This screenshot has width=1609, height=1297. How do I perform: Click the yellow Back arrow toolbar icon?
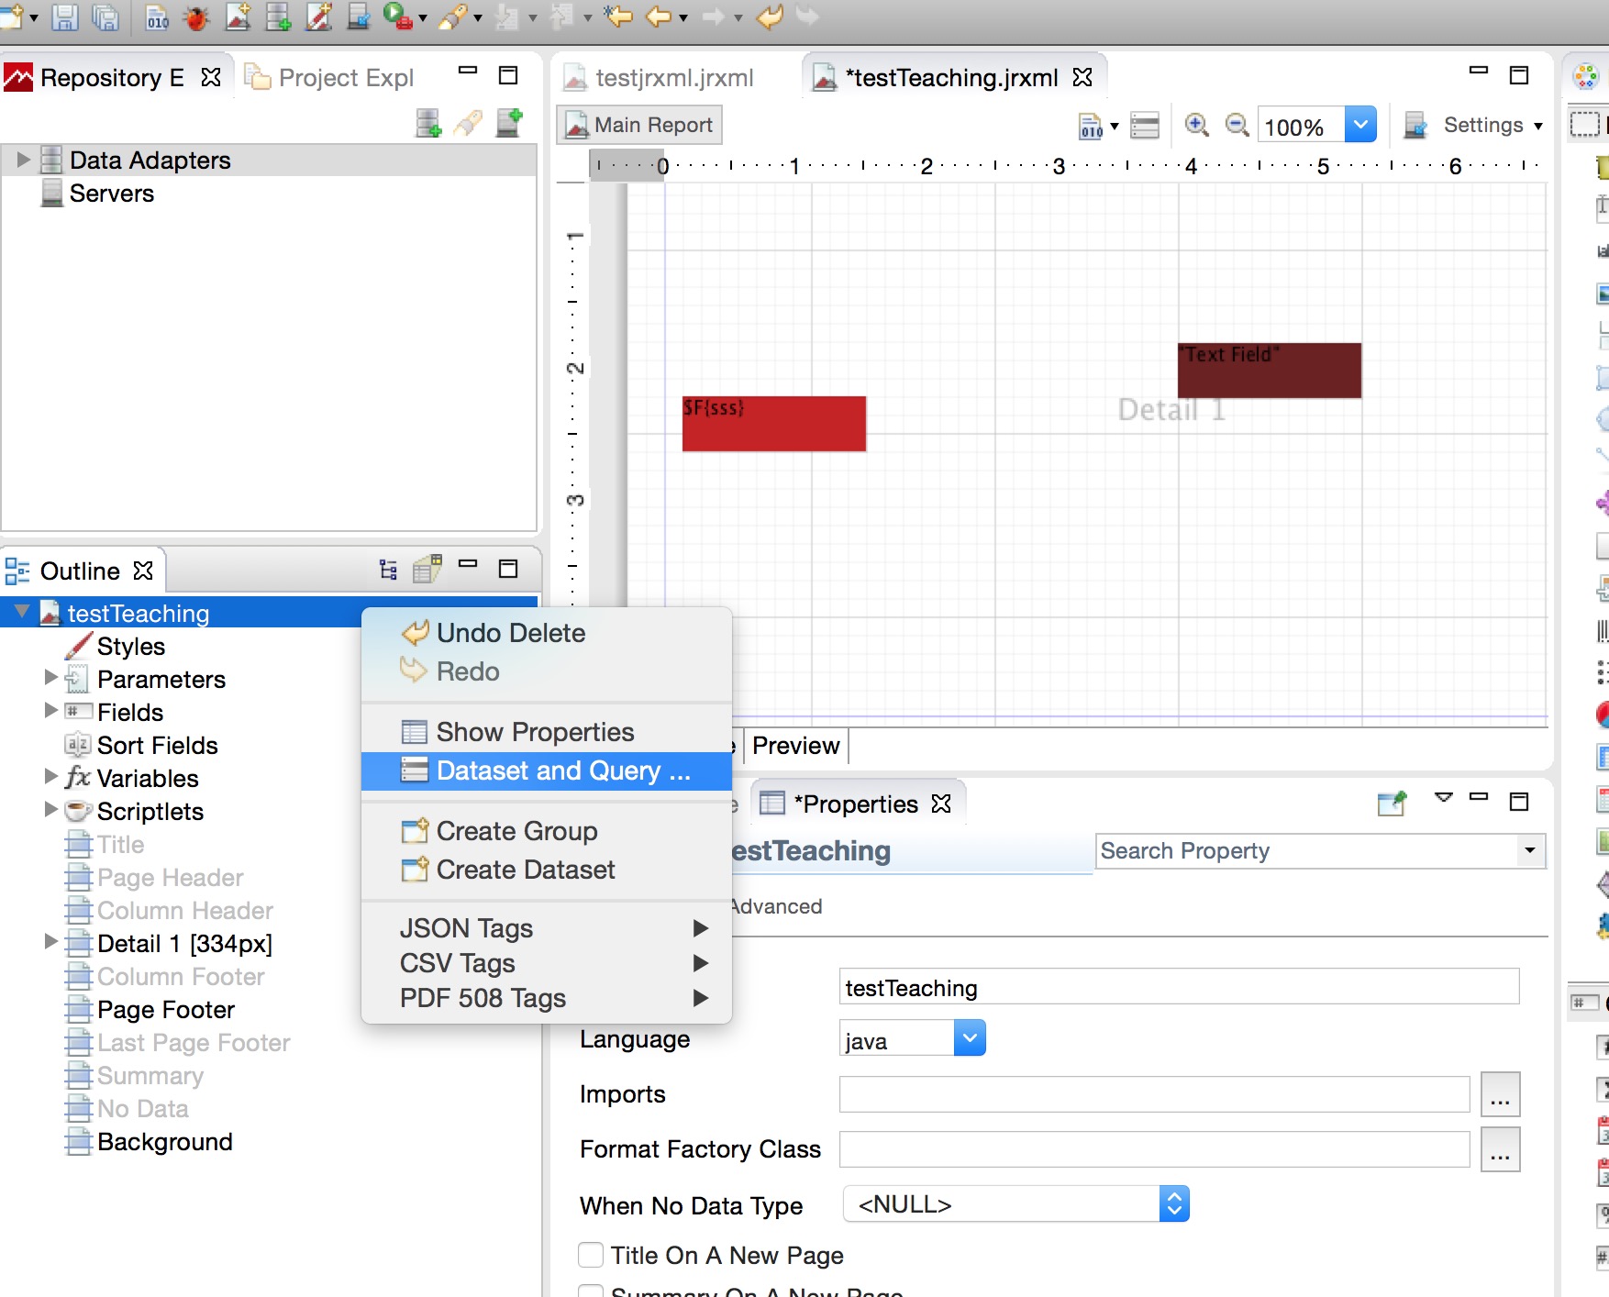click(658, 17)
